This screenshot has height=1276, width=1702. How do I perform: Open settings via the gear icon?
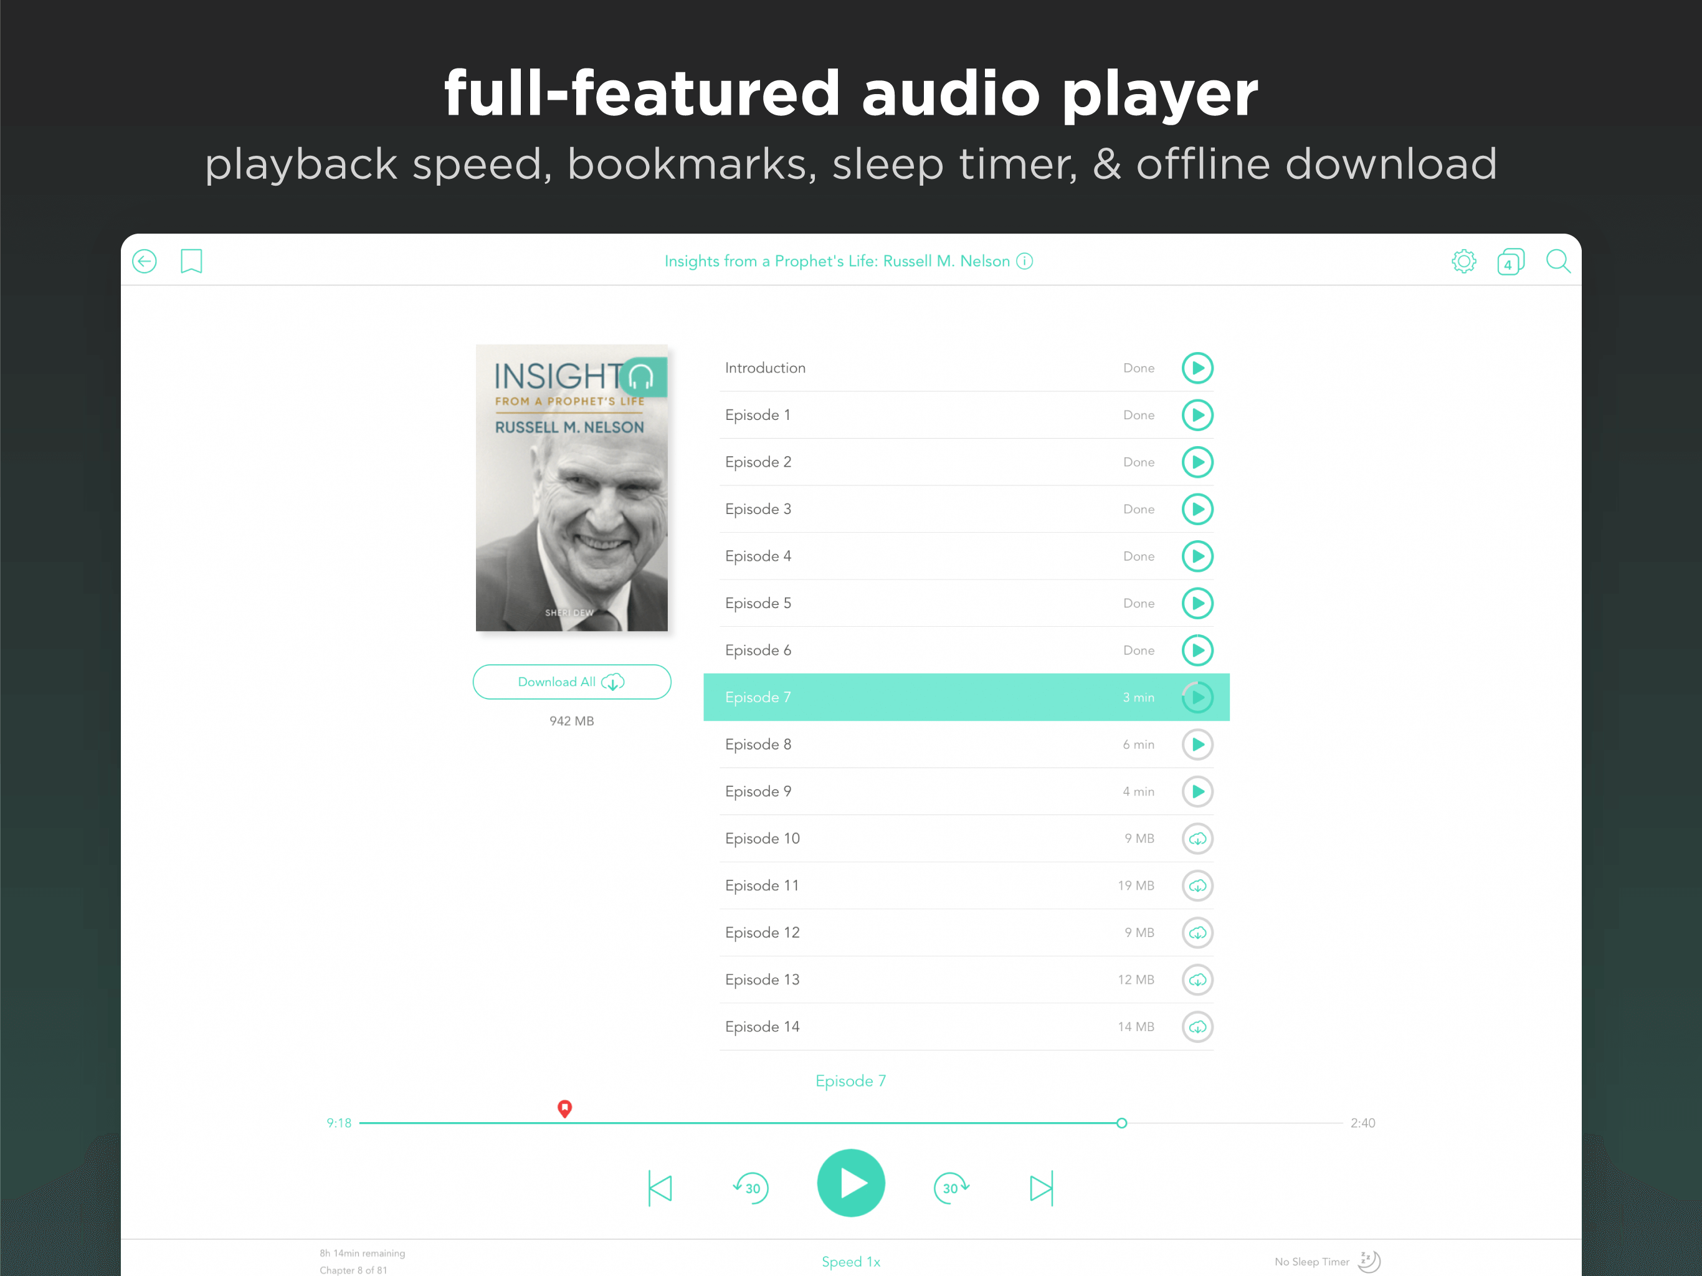(x=1463, y=262)
